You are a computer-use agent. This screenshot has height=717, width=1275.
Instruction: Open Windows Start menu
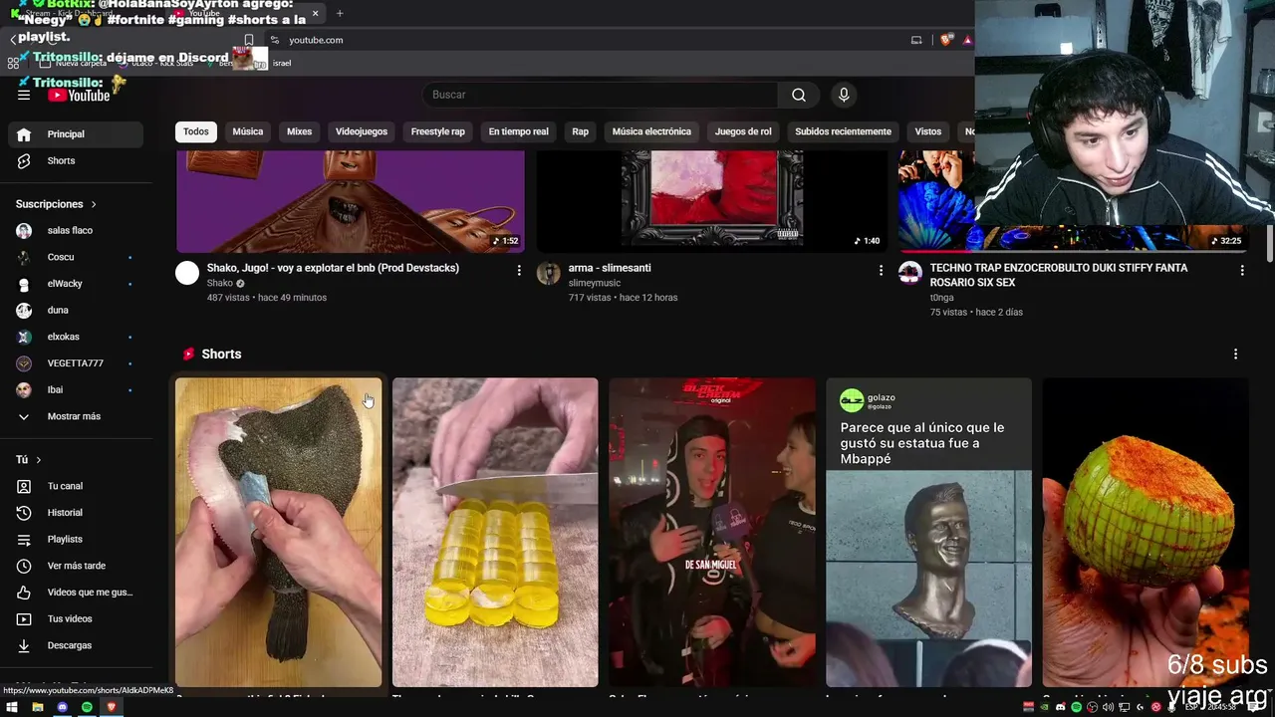click(13, 707)
